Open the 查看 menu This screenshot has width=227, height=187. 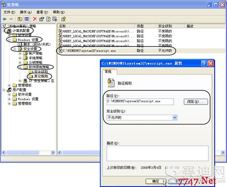(42, 12)
